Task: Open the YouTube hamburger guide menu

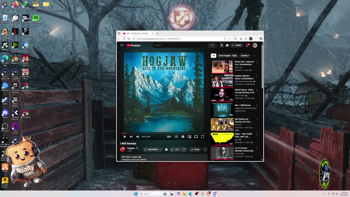Action: tap(122, 45)
